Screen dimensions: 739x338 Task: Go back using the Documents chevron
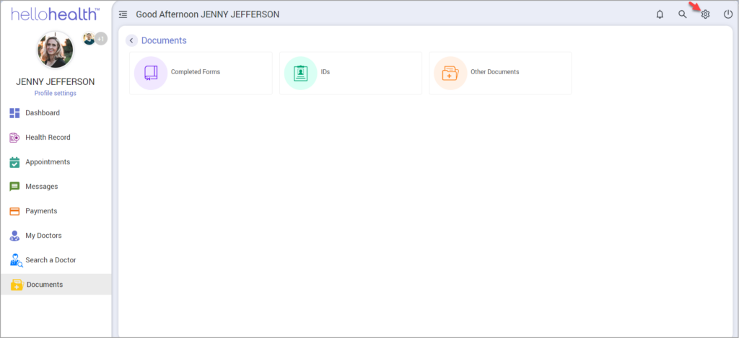131,40
